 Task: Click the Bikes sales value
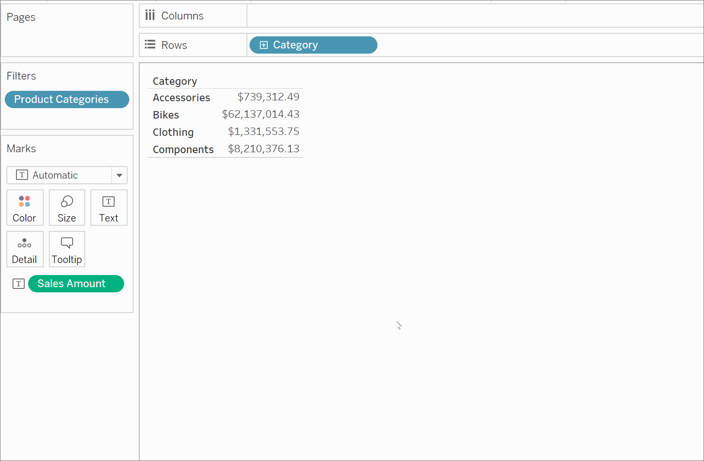(261, 114)
